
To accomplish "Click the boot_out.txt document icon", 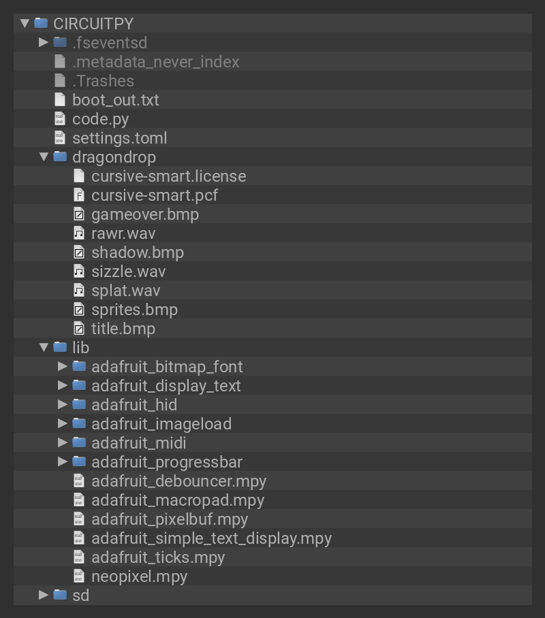I will click(x=60, y=100).
